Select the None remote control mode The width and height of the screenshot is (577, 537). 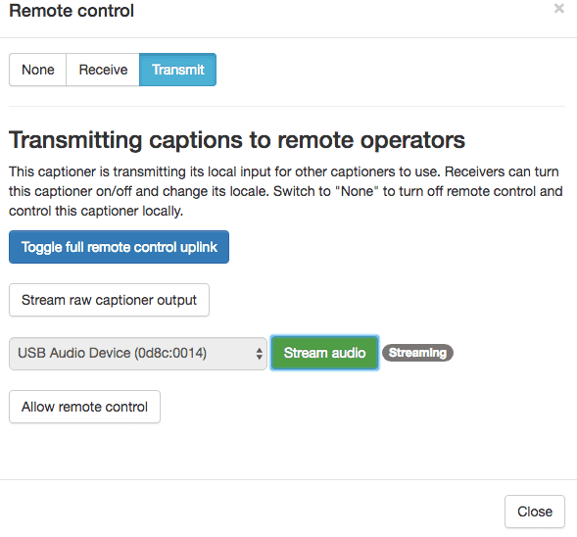(x=38, y=70)
